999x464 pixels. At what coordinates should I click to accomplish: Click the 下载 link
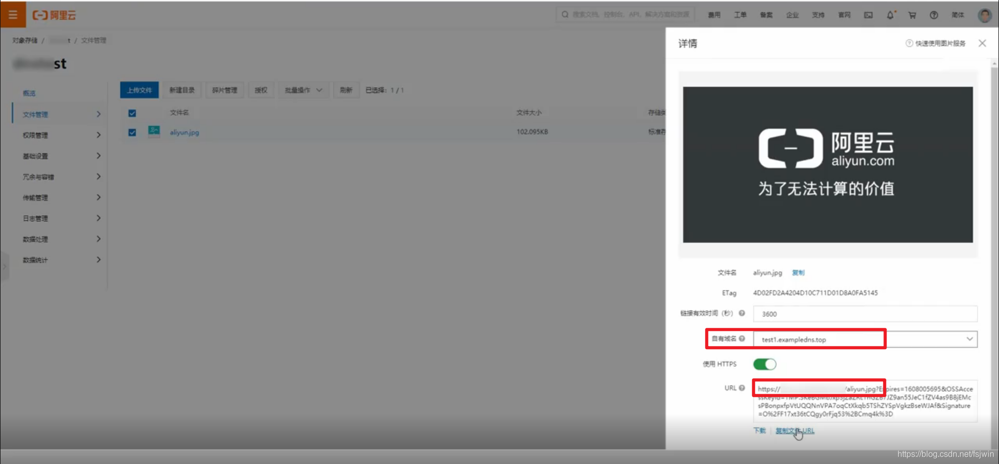click(760, 431)
